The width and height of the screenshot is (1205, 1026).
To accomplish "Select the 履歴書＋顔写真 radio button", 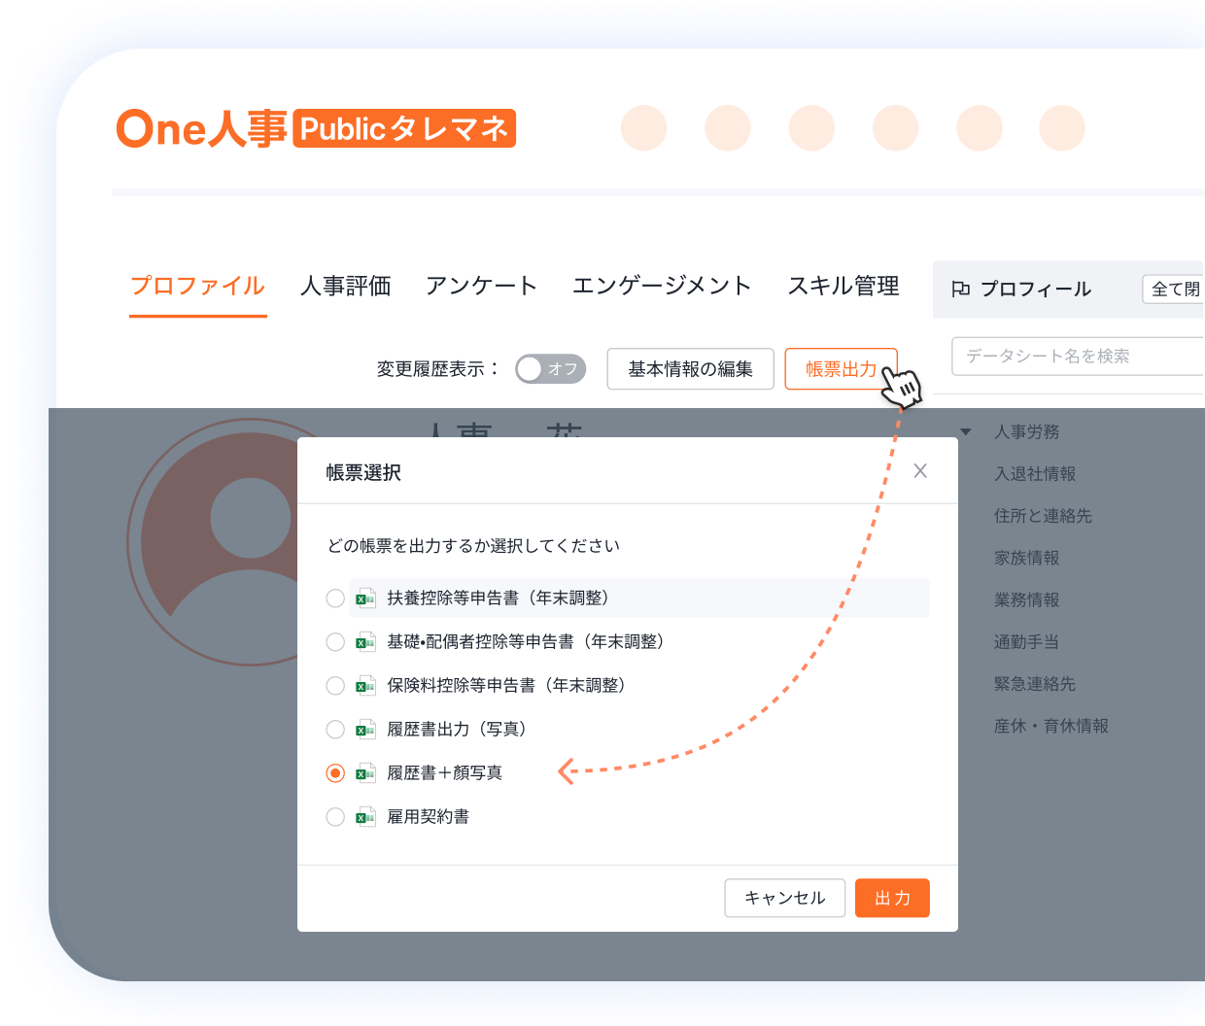I will [x=335, y=773].
